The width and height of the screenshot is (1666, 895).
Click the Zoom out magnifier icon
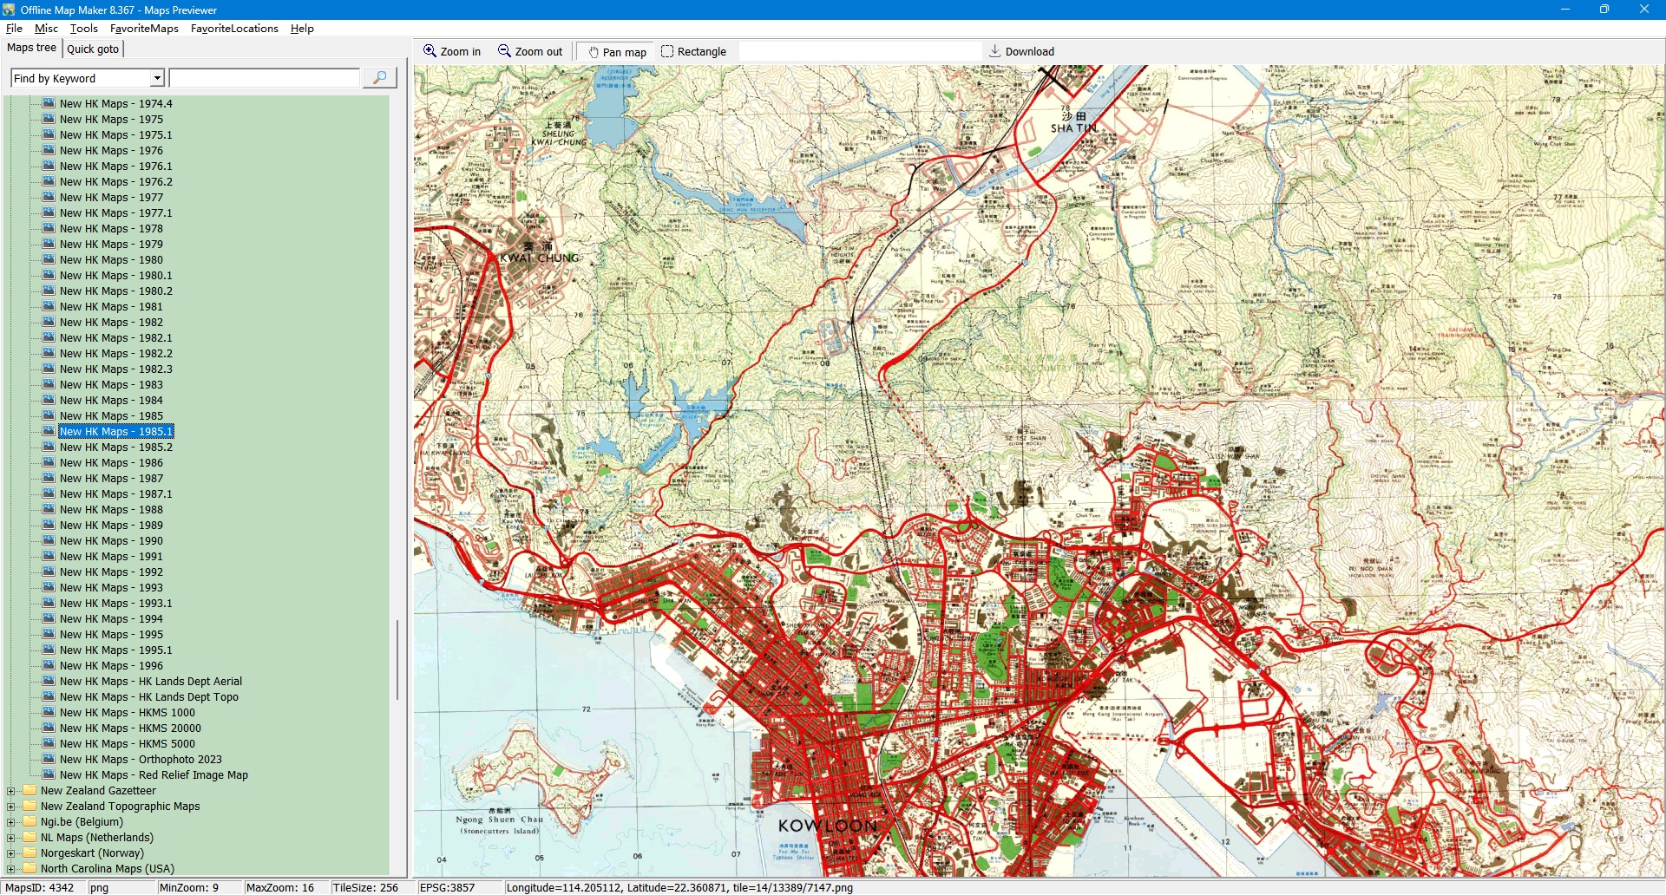(504, 51)
